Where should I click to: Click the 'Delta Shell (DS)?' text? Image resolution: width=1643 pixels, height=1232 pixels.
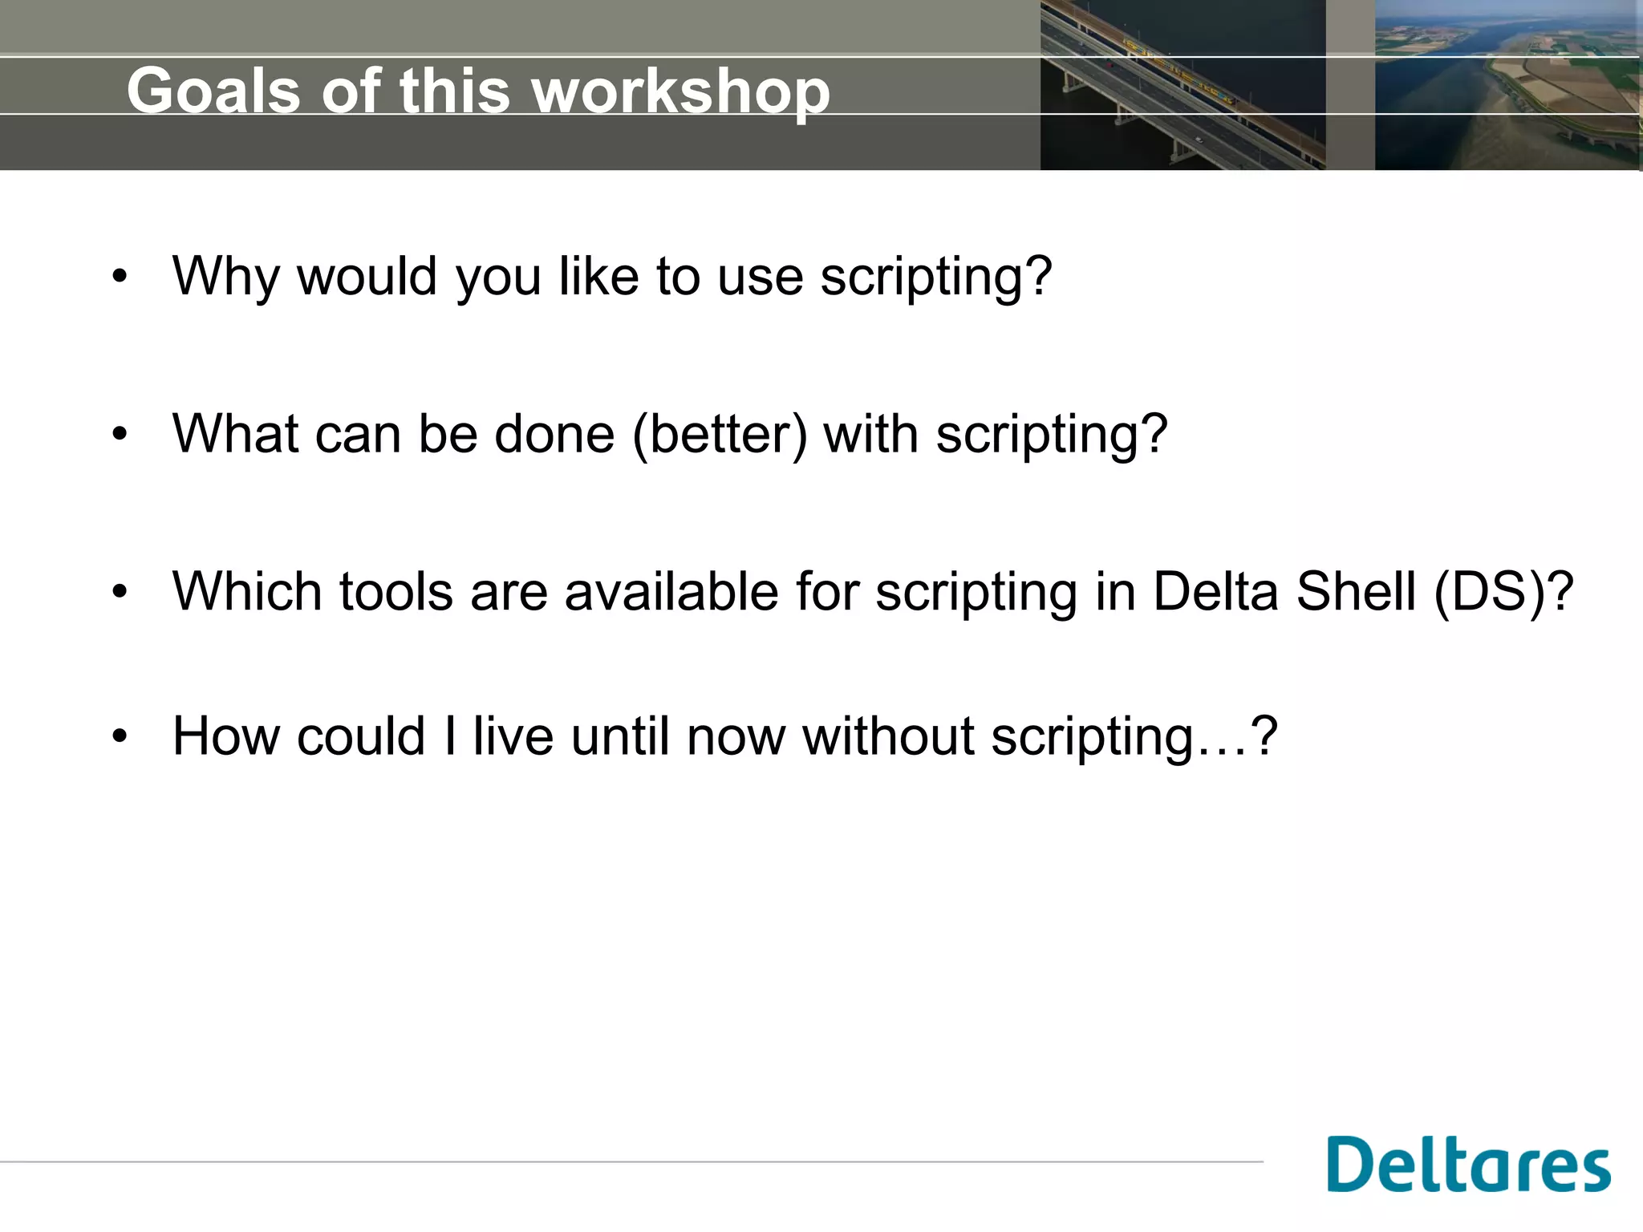click(1363, 592)
